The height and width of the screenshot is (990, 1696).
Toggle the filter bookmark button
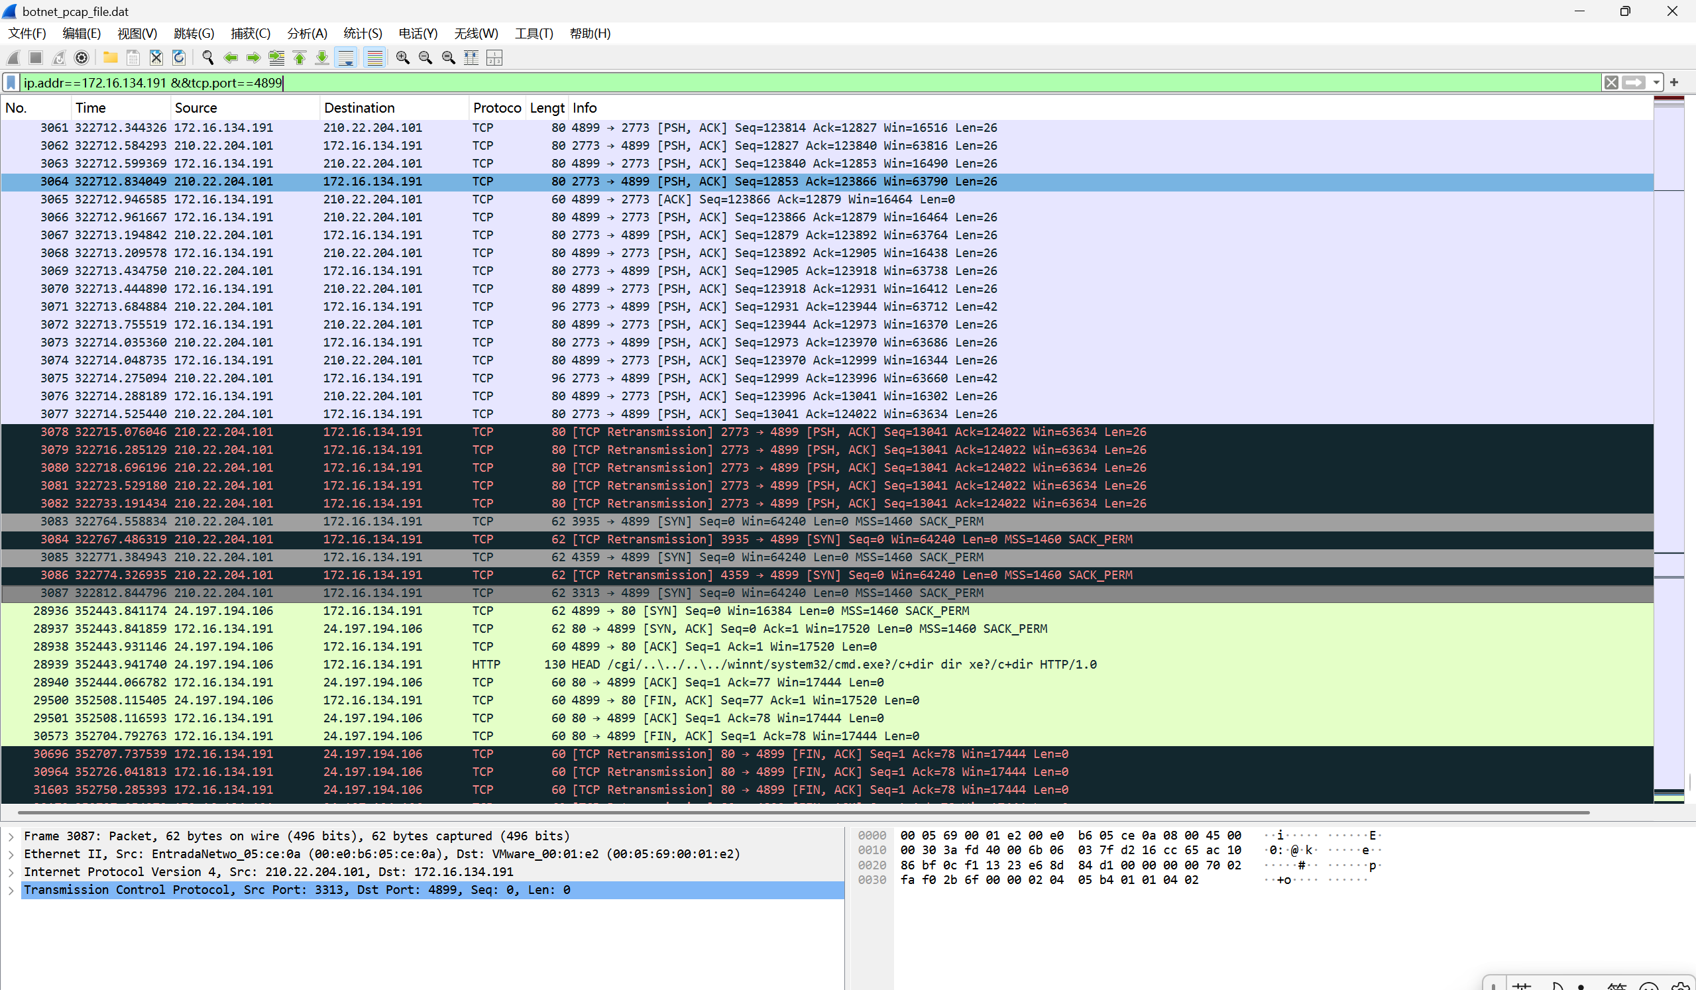[11, 83]
